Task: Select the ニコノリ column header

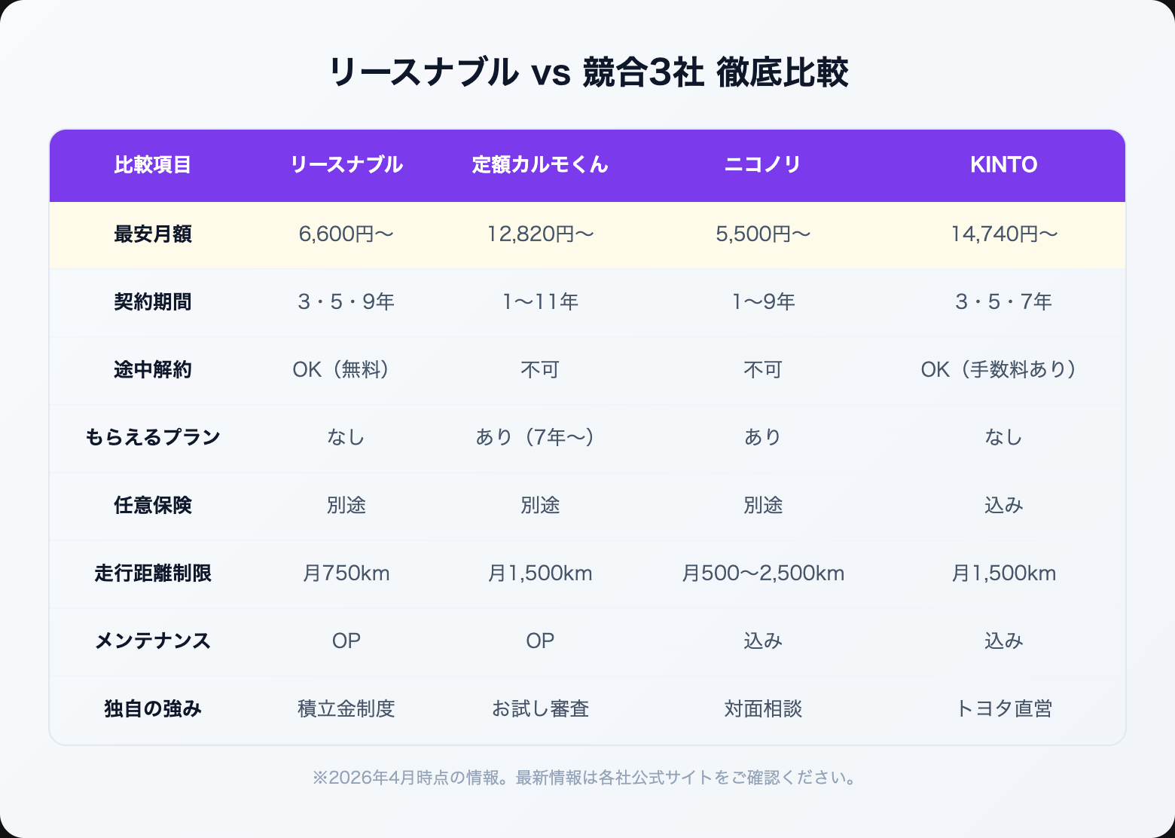Action: tap(763, 165)
